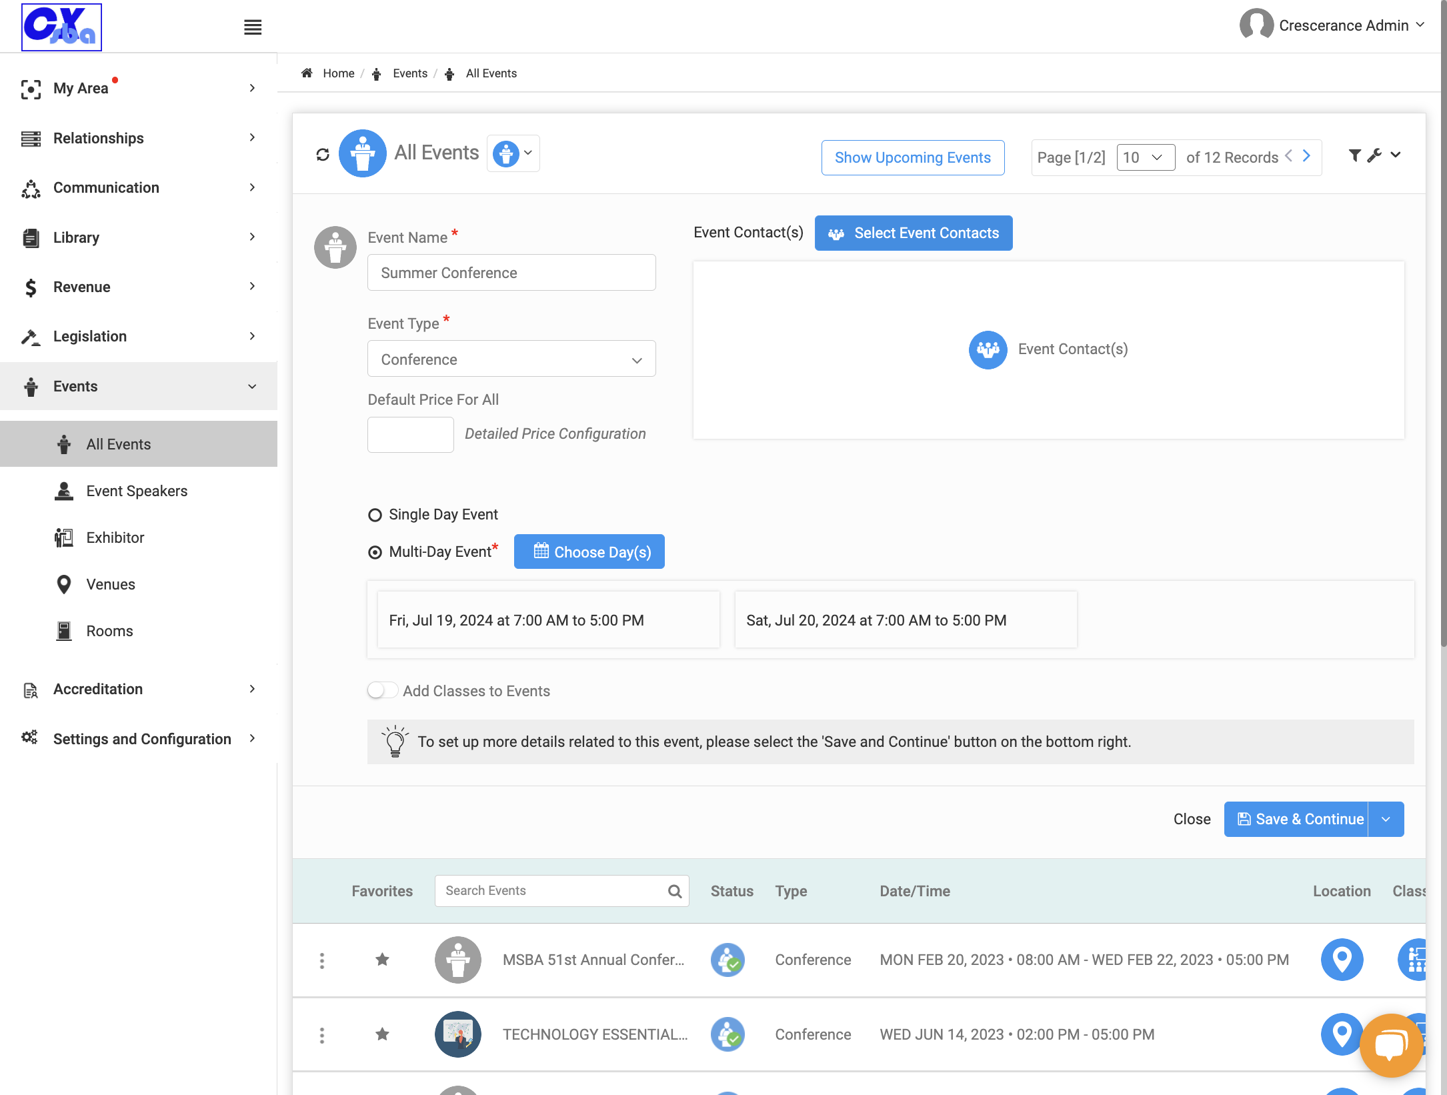
Task: Go to previous page arrow
Action: [x=1289, y=156]
